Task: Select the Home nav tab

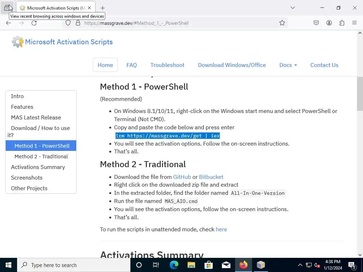Action: pyautogui.click(x=105, y=65)
